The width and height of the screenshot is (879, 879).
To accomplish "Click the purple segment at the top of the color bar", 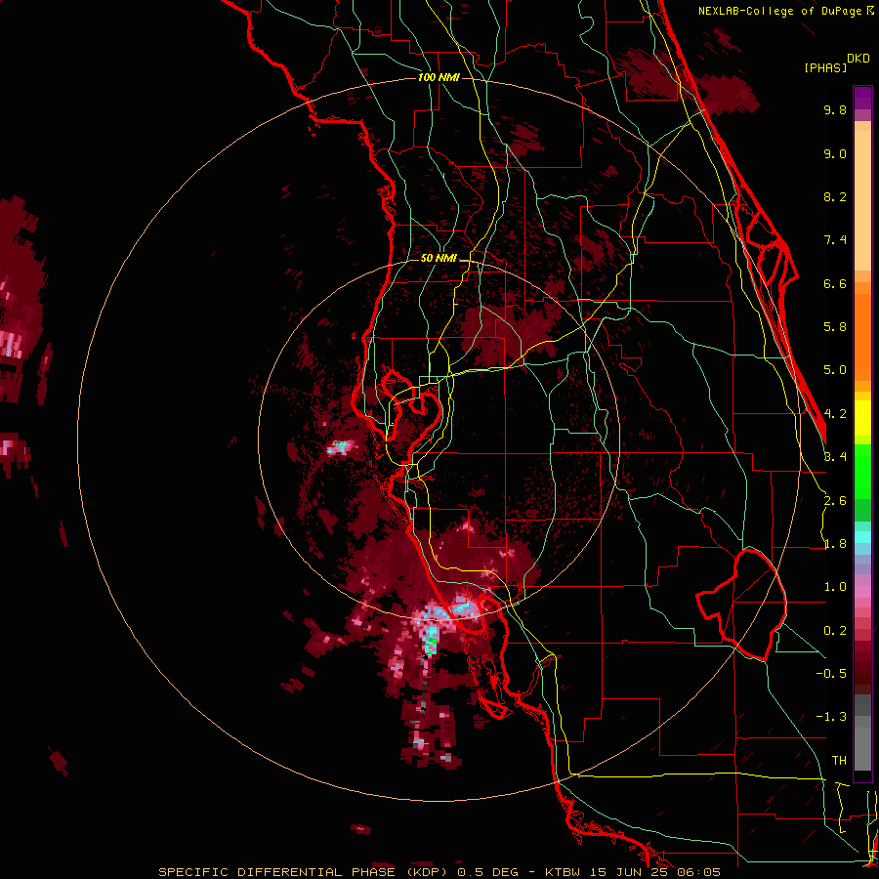I will [x=862, y=99].
